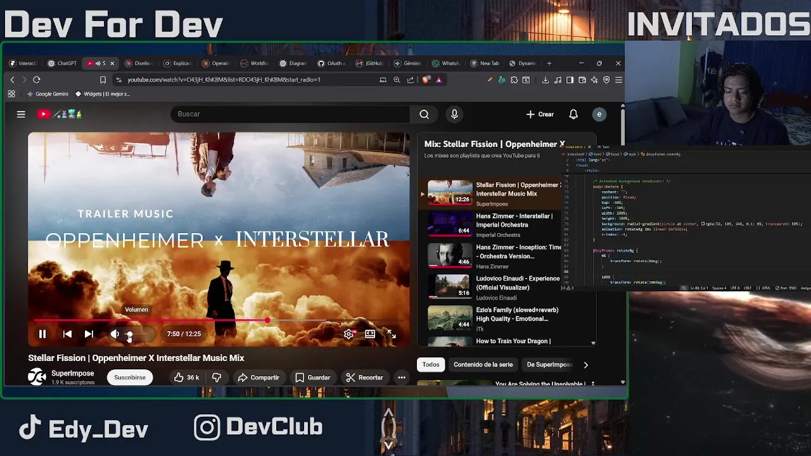The image size is (811, 456).
Task: Skip to the next video
Action: (x=89, y=334)
